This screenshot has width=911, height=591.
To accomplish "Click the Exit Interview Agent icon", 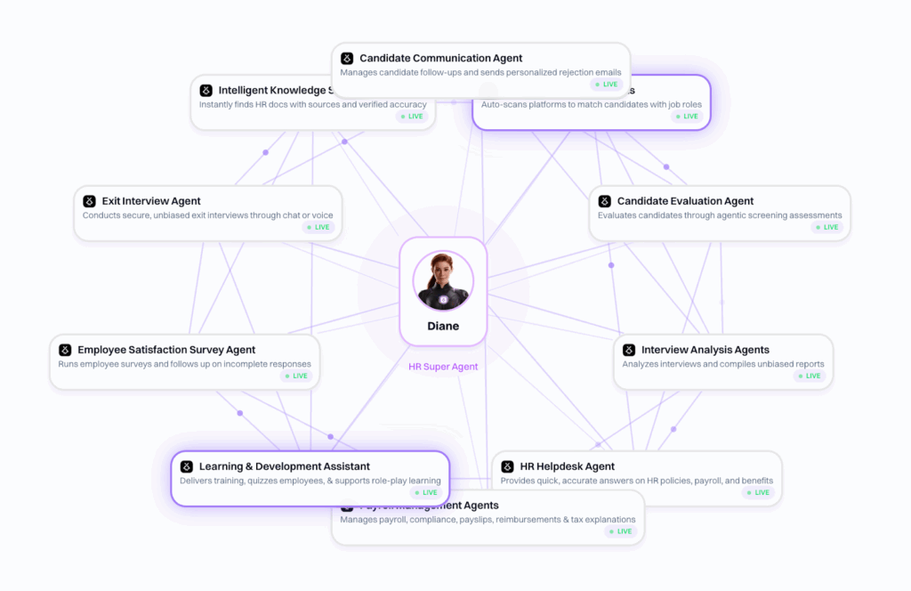I will tap(89, 202).
